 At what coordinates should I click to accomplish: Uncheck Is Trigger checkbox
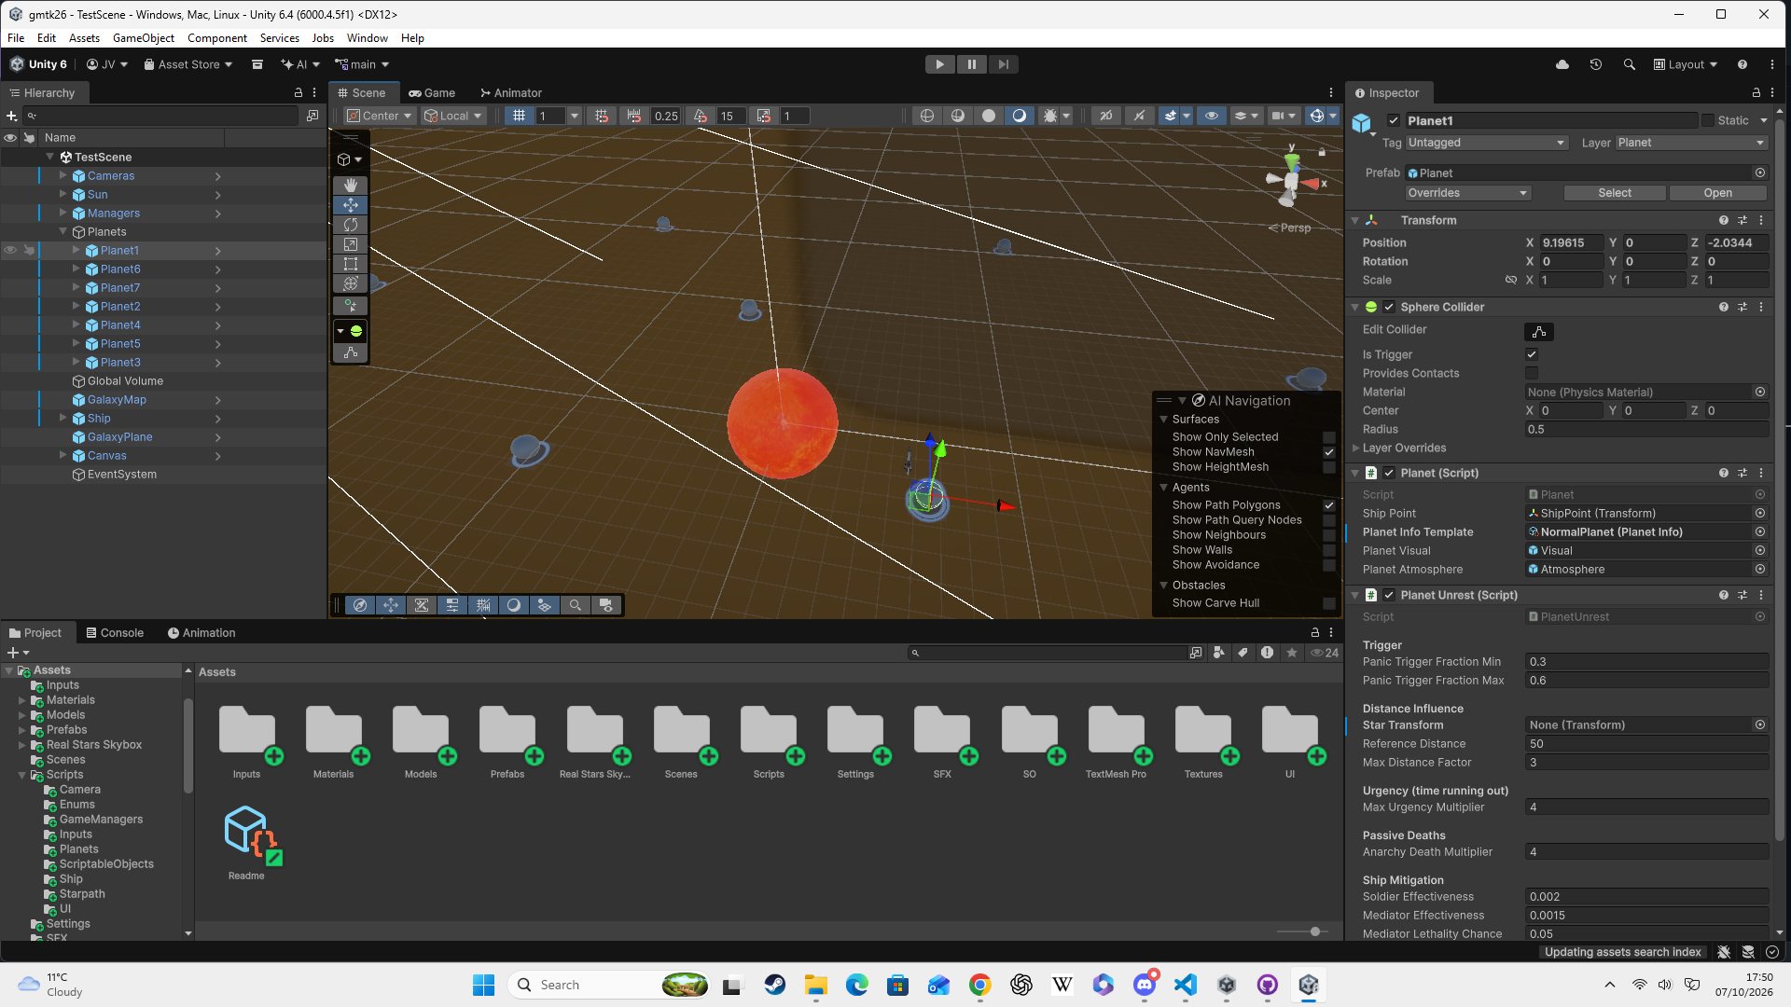click(1532, 354)
